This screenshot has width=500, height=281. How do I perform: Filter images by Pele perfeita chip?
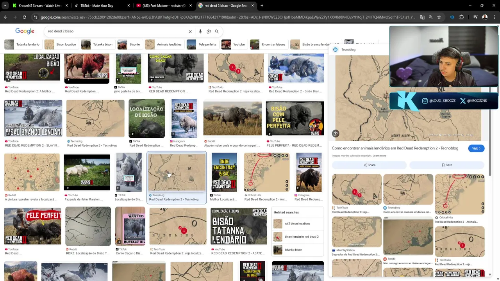click(202, 44)
